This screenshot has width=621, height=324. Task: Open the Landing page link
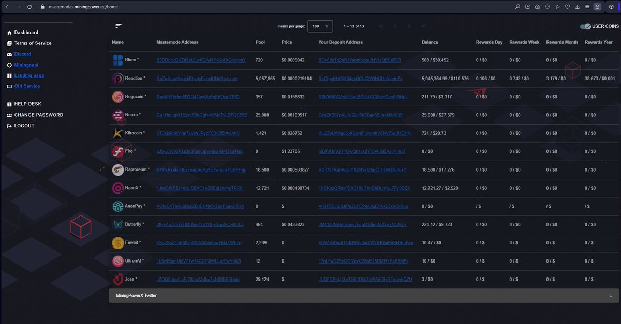point(29,75)
